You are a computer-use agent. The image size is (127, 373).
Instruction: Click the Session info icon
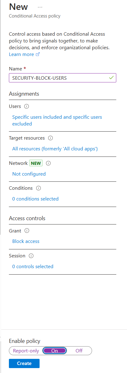point(31,256)
